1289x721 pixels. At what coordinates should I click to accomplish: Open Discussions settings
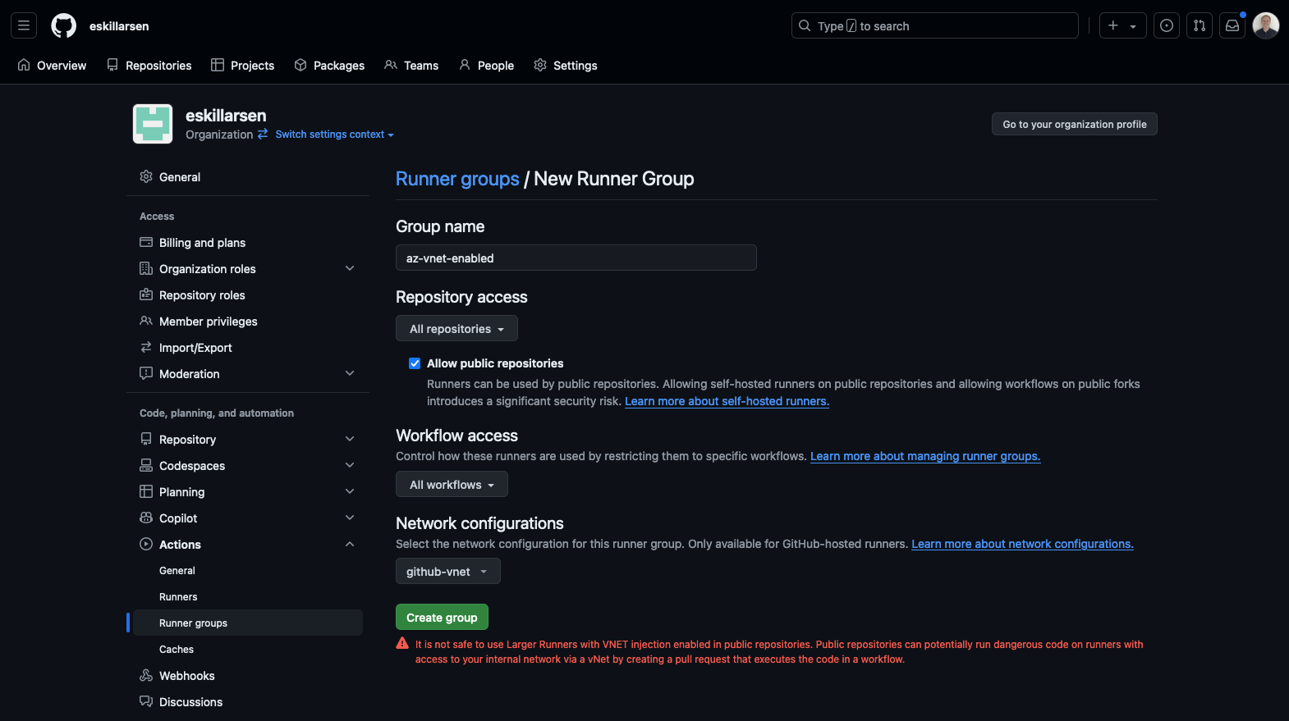click(x=248, y=701)
